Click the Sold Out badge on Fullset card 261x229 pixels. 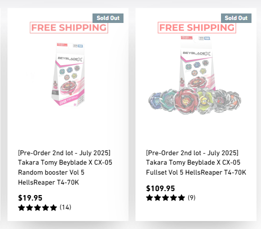click(x=236, y=18)
